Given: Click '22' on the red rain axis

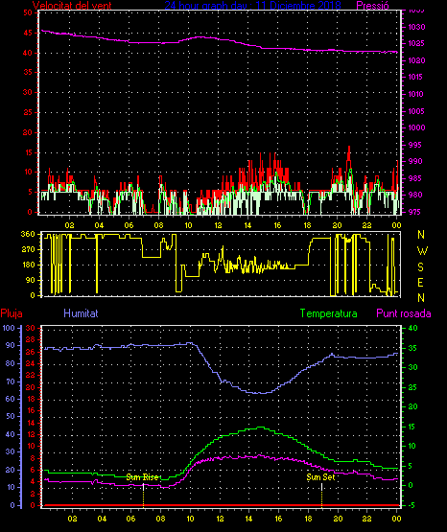Looking at the screenshot, I should pyautogui.click(x=30, y=375).
